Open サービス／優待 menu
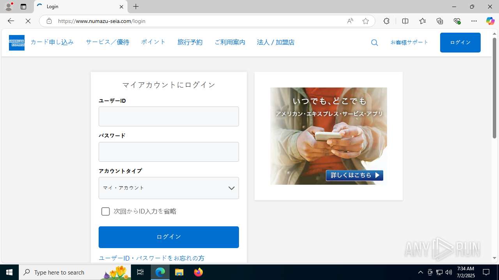The image size is (499, 280). 108,42
